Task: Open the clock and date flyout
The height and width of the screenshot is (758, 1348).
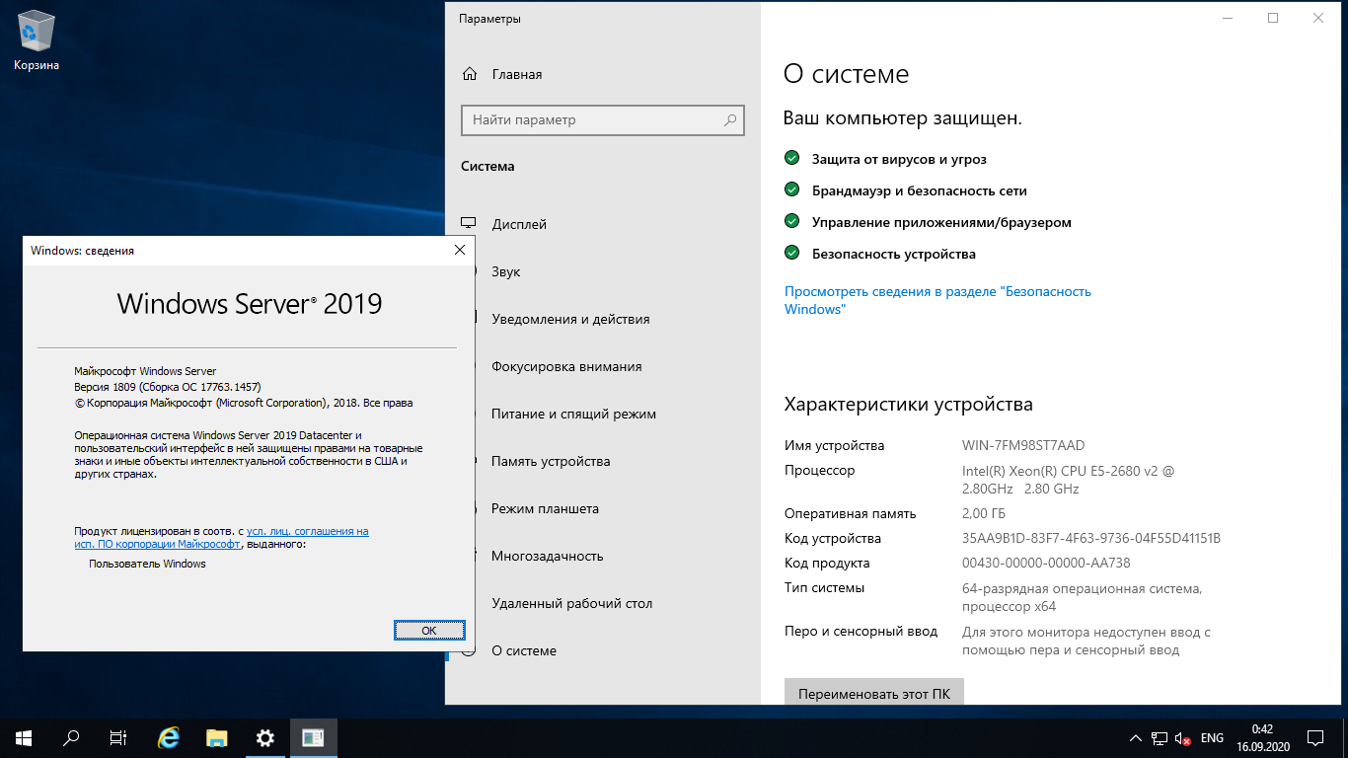Action: pos(1261,738)
